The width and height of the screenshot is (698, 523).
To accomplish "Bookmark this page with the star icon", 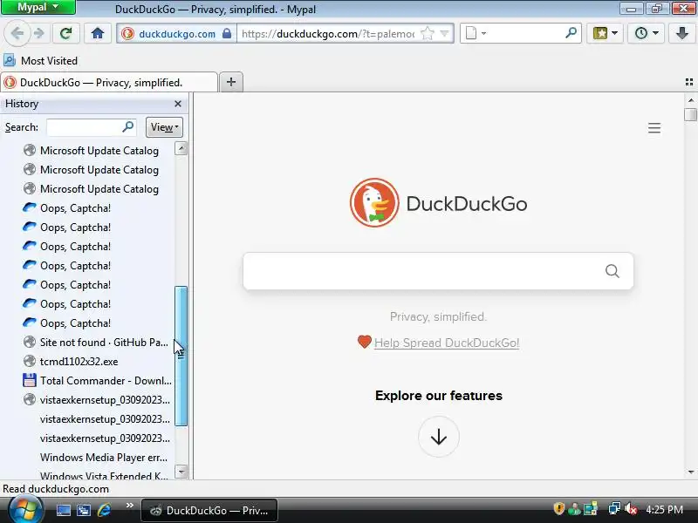I will coord(428,33).
